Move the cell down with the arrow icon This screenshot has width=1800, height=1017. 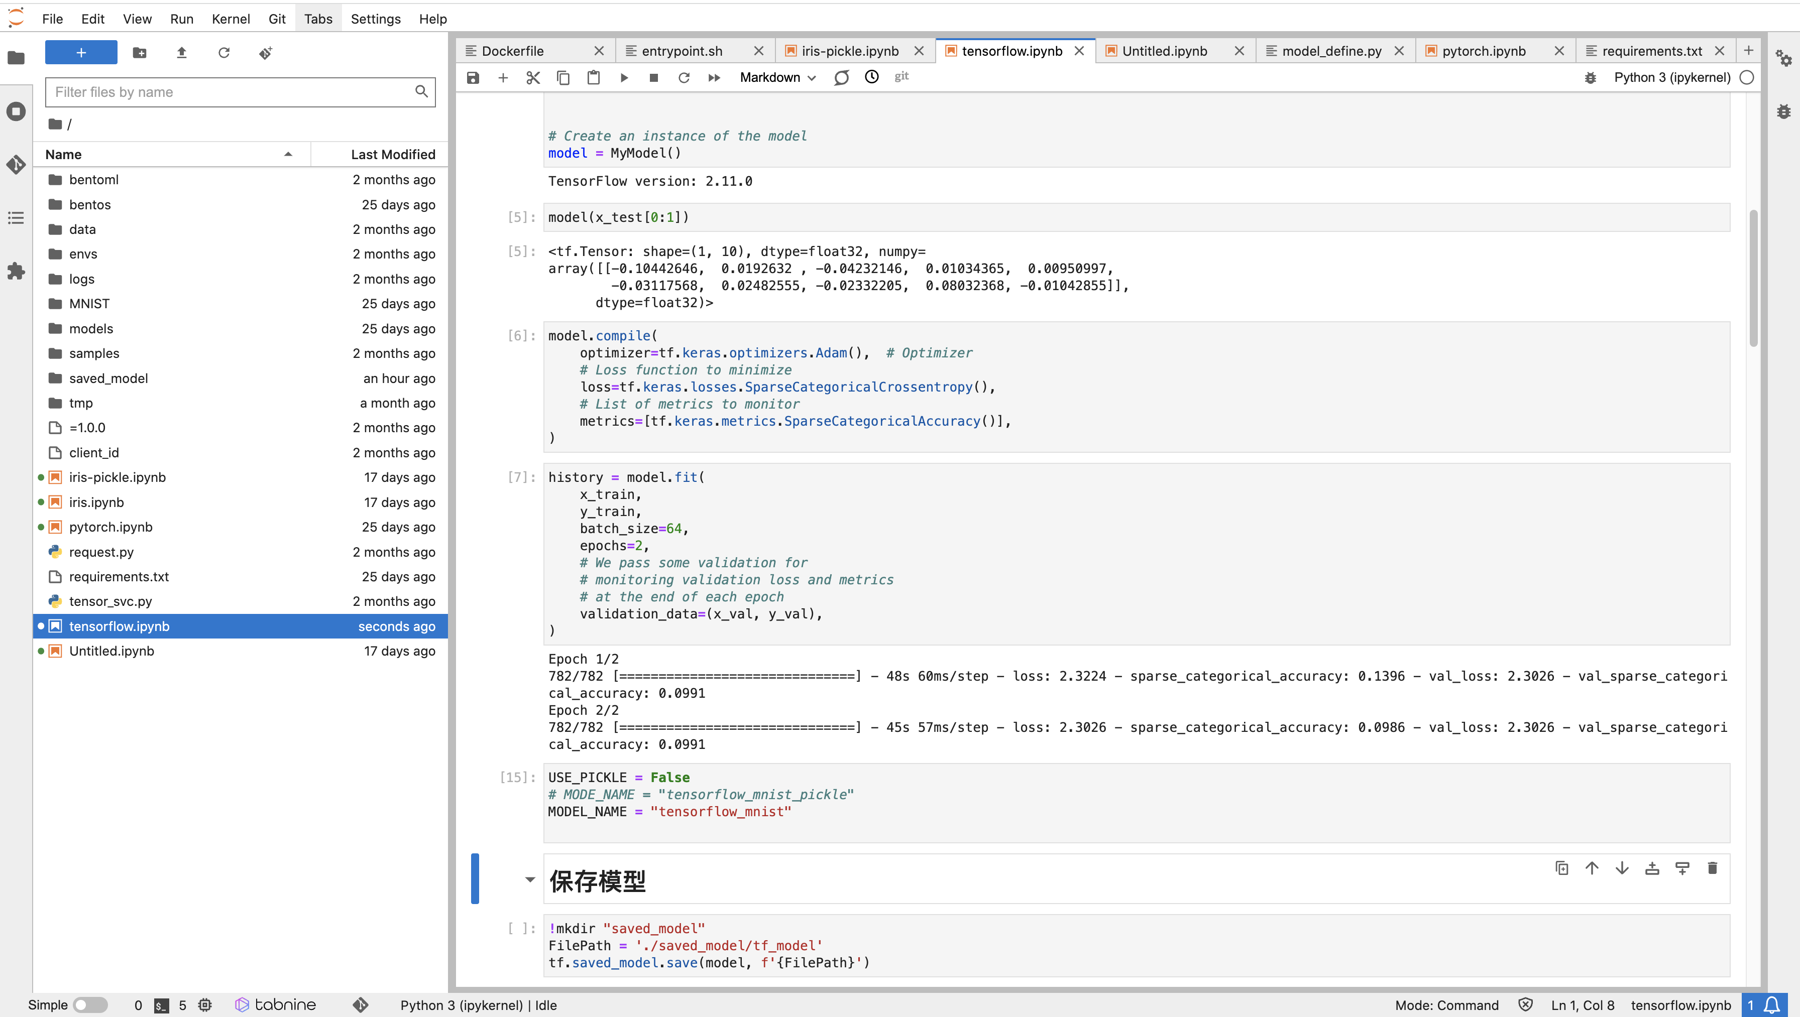coord(1622,868)
